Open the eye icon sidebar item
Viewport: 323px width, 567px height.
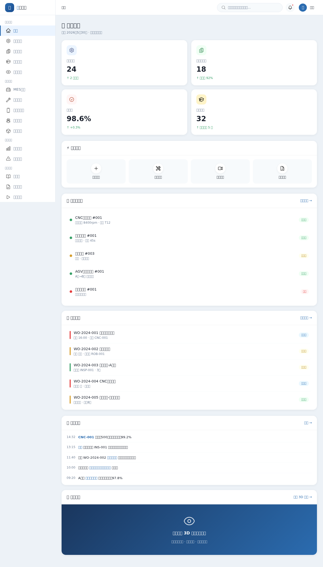pyautogui.click(x=28, y=72)
